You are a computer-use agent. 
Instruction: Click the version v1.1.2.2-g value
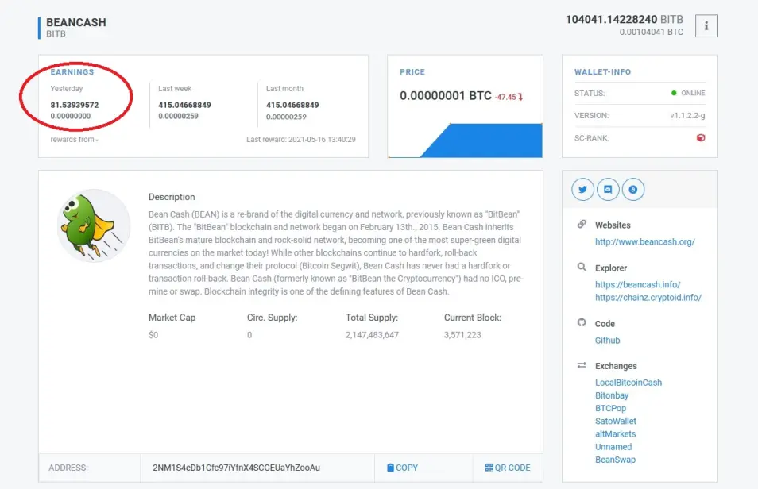pos(687,115)
